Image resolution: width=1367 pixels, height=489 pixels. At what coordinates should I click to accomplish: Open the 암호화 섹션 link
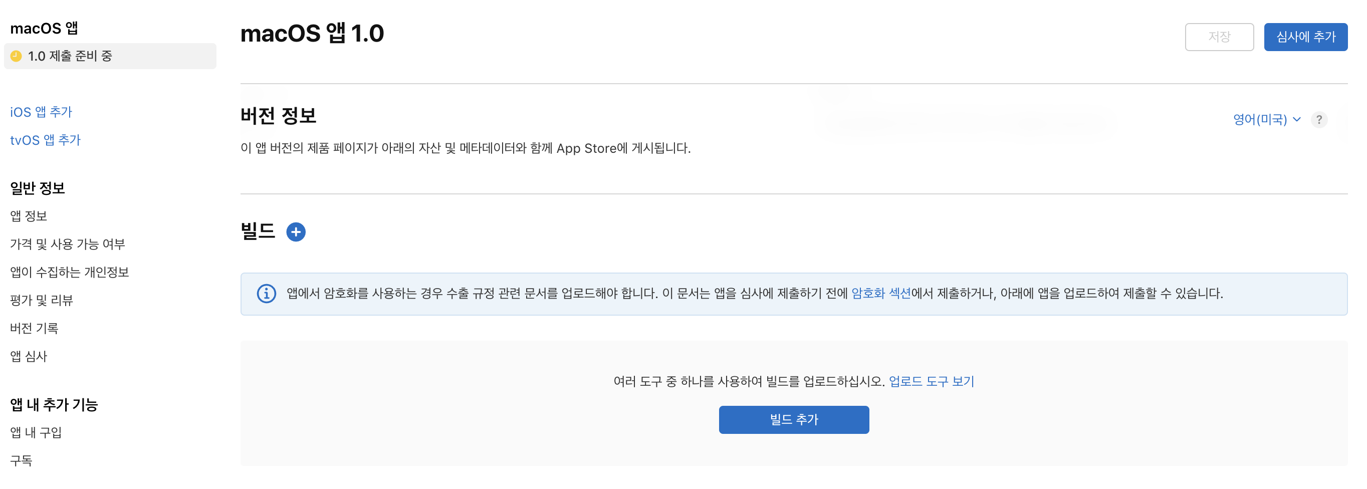880,293
